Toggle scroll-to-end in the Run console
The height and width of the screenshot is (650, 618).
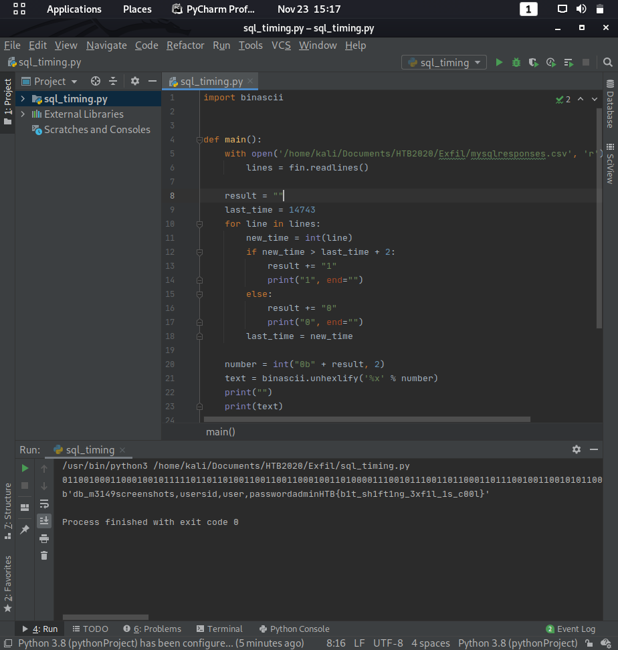[x=44, y=520]
